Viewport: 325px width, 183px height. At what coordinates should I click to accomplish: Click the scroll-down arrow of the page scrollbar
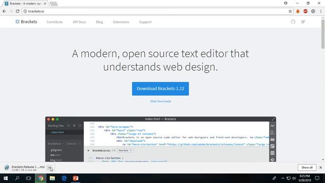click(x=323, y=160)
